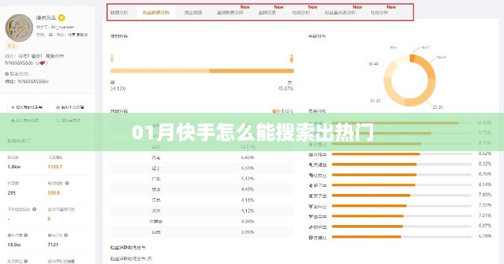Select the 河南 row in region table
The width and height of the screenshot is (504, 264).
point(202,158)
